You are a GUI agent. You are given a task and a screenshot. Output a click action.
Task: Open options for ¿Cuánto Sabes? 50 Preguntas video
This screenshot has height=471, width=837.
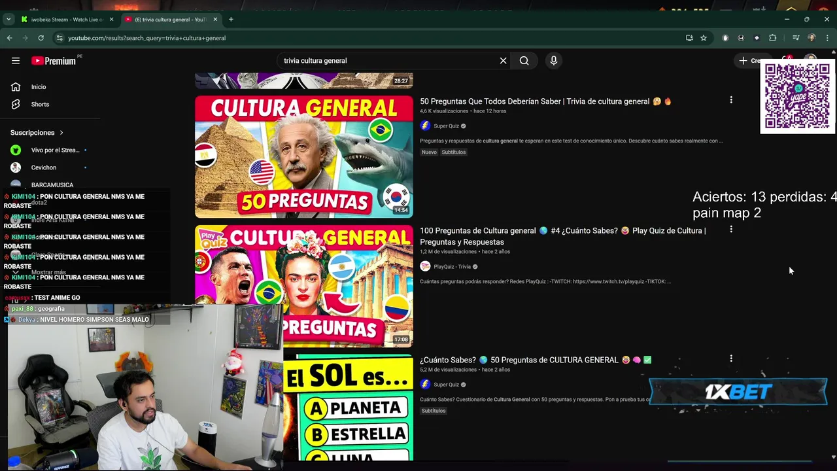point(731,358)
